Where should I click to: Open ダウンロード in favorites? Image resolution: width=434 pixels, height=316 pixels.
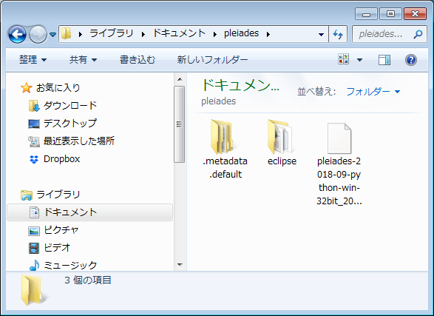(x=63, y=106)
